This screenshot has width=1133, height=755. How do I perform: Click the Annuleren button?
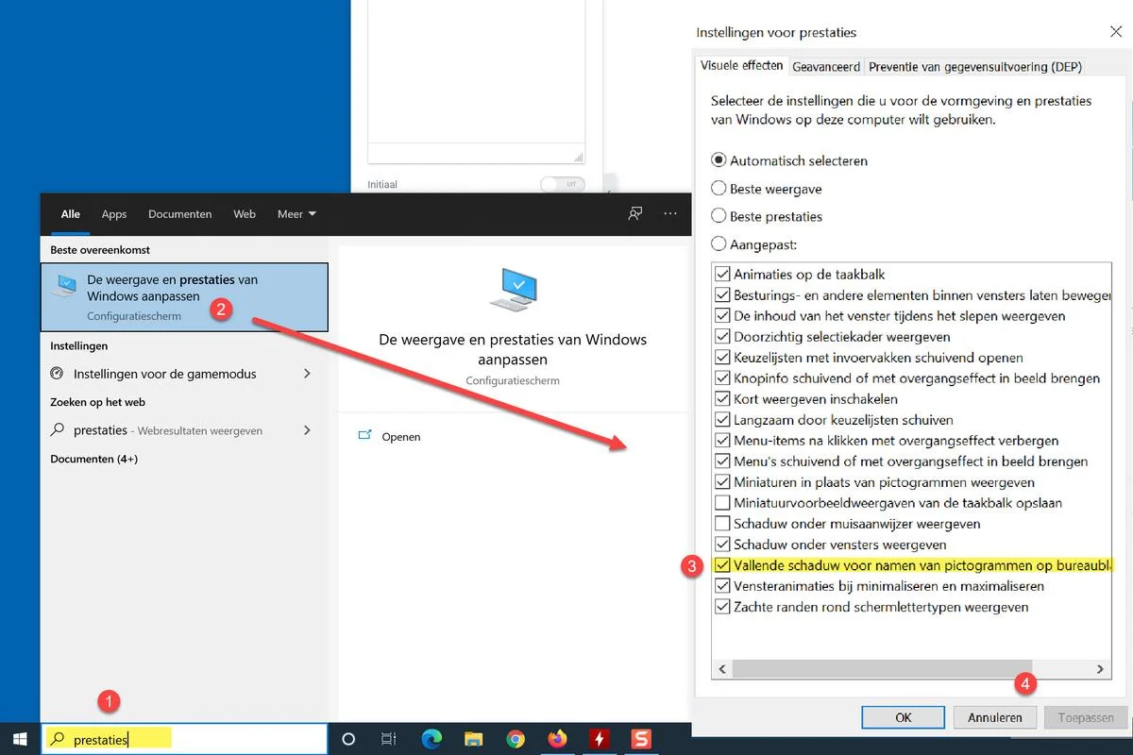[x=994, y=717]
